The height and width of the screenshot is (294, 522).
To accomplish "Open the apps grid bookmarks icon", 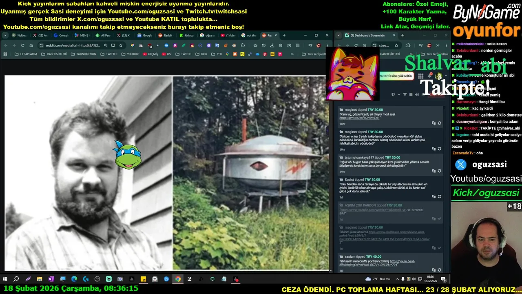I will (5, 54).
